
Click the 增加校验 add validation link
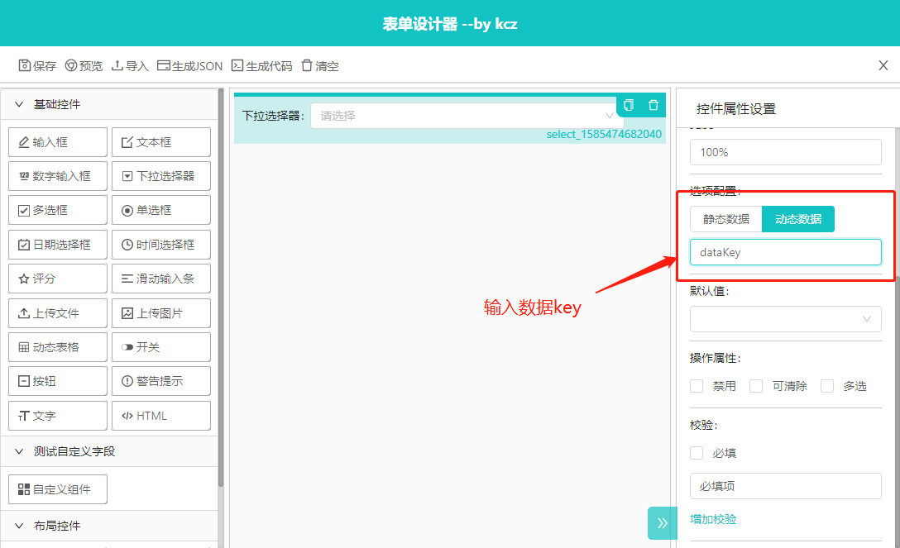pos(713,519)
